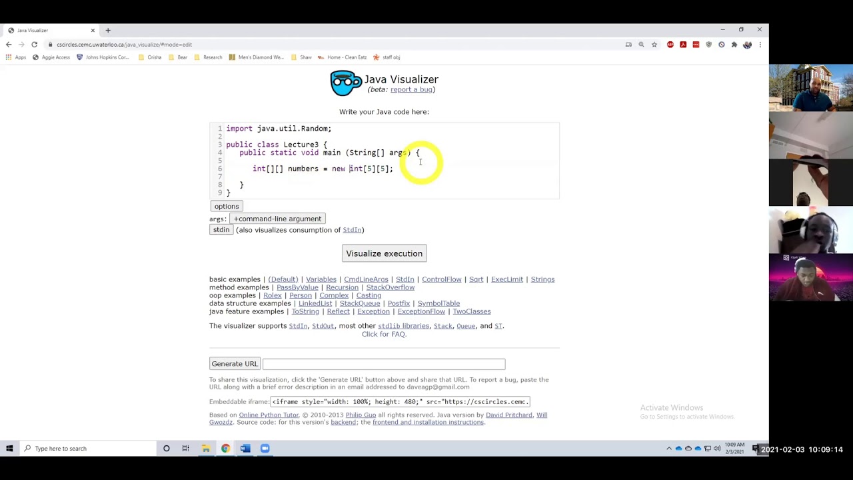Viewport: 853px width, 480px height.
Task: Open the Chrome profile avatar
Action: [747, 45]
